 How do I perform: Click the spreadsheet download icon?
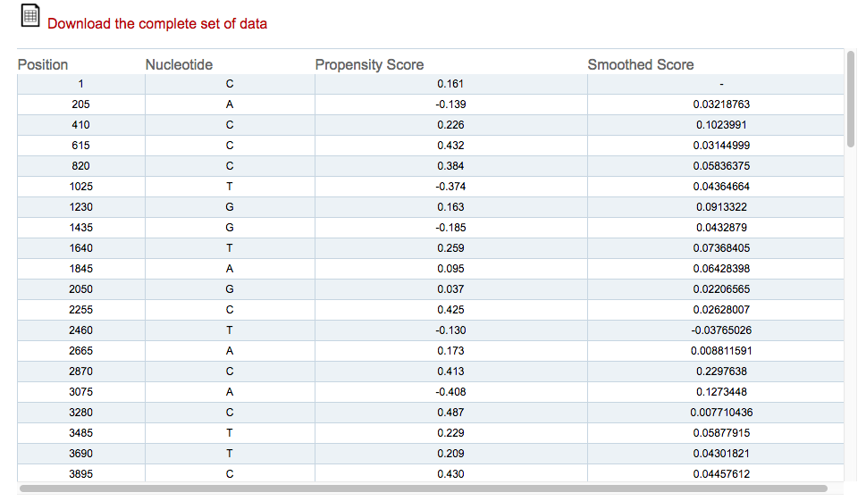29,15
